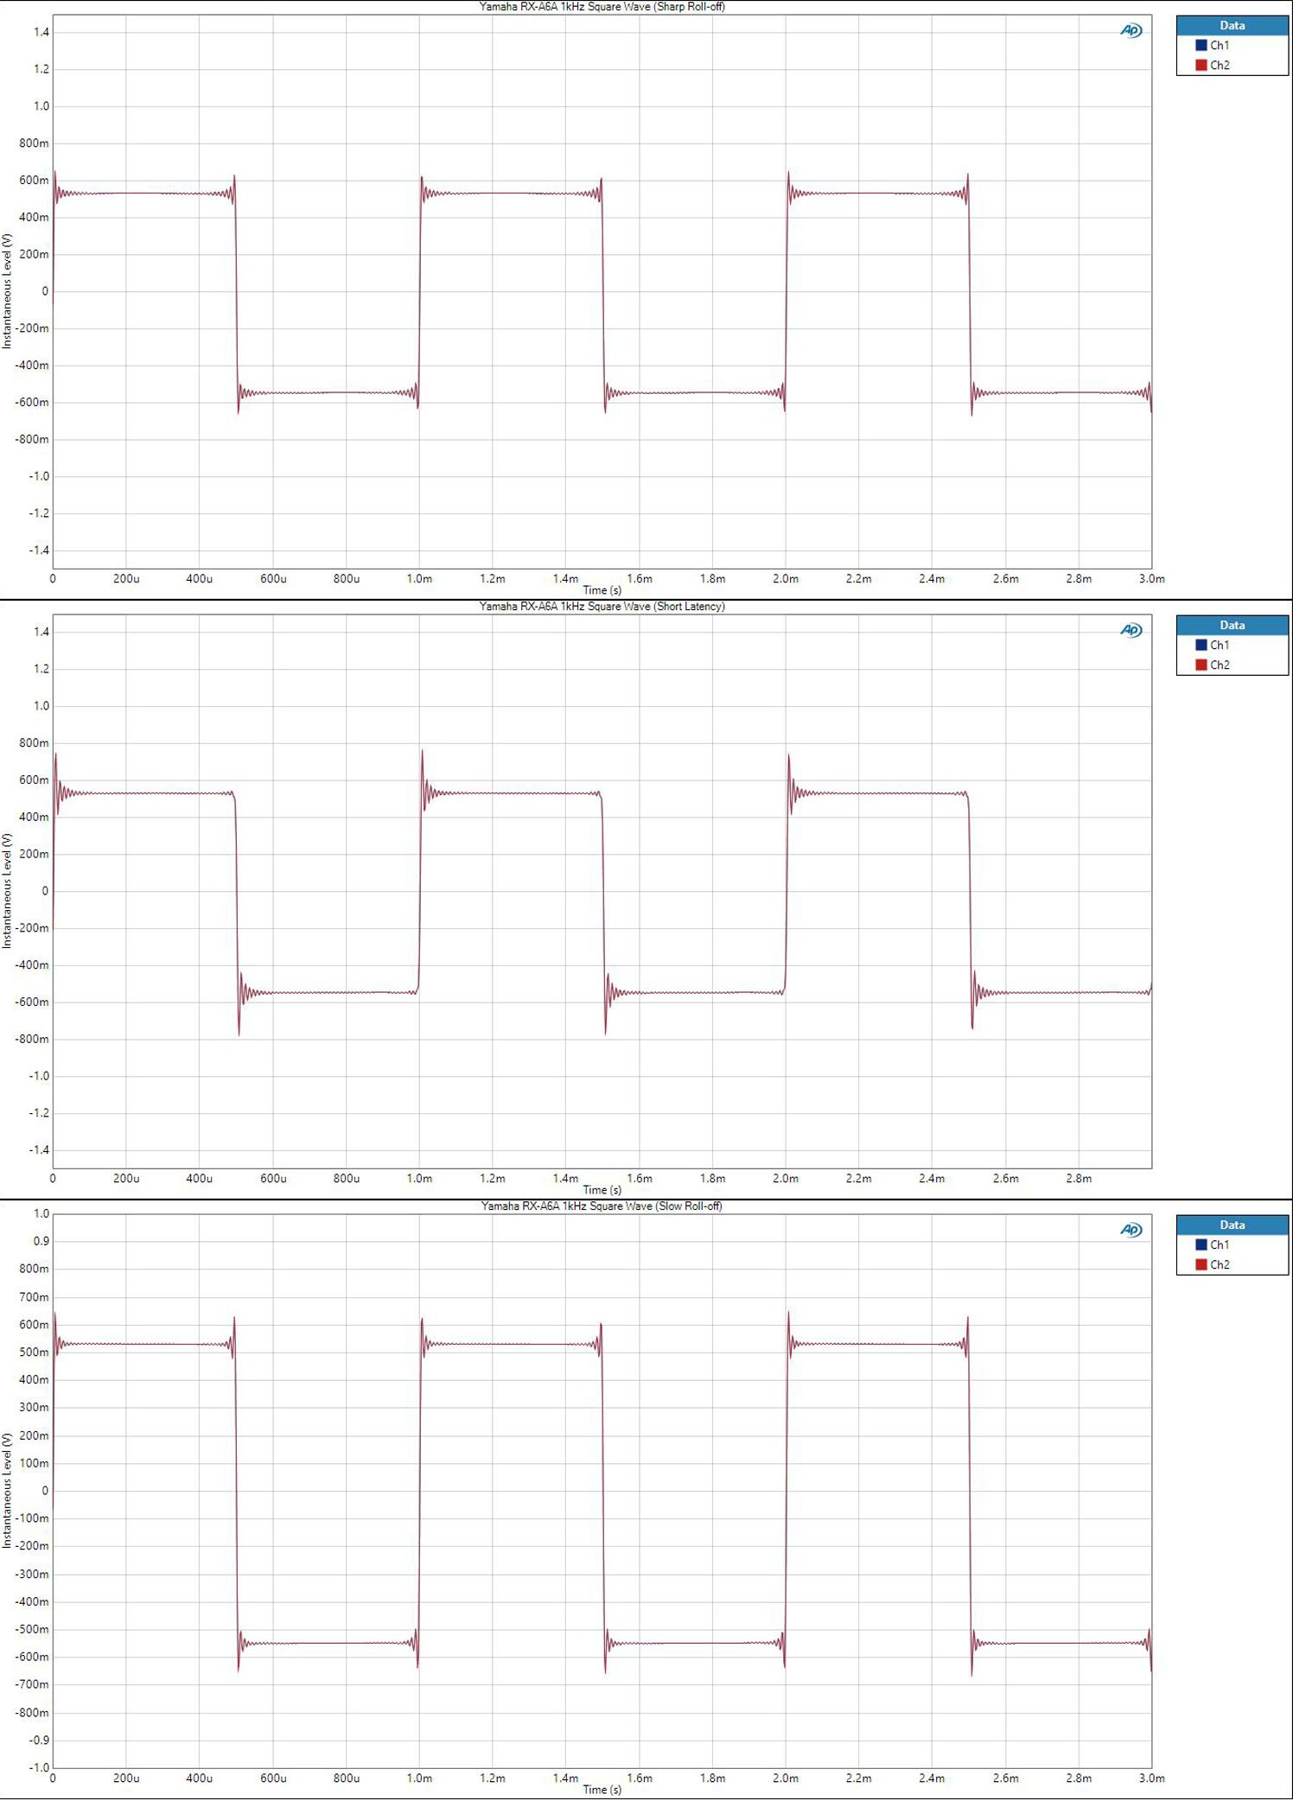Select the Ch2 text label in Short Latency legend

[x=1220, y=665]
